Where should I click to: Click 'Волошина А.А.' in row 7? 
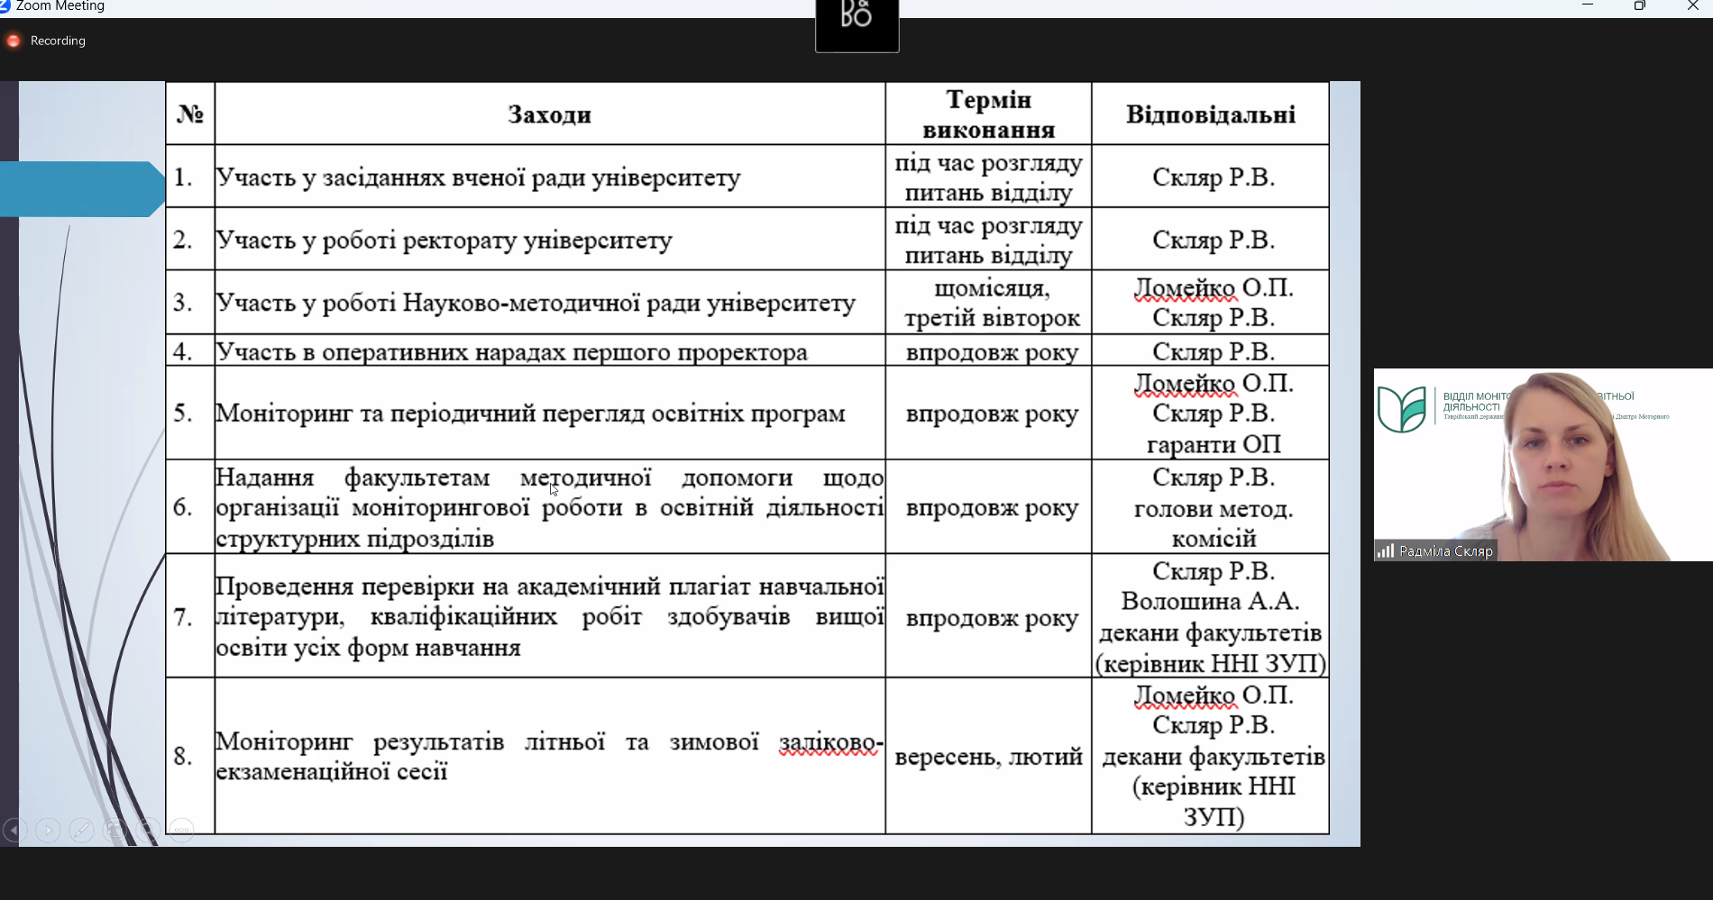(x=1210, y=601)
